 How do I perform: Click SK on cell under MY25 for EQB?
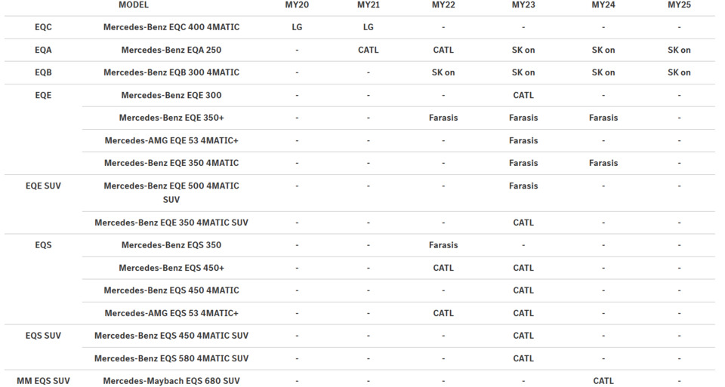(679, 72)
